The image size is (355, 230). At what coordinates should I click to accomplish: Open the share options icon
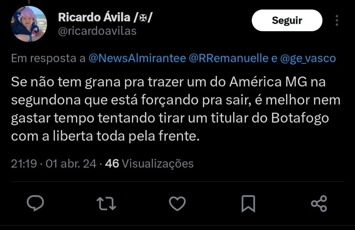click(x=319, y=203)
